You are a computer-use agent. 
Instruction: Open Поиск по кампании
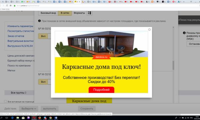tap(19, 66)
